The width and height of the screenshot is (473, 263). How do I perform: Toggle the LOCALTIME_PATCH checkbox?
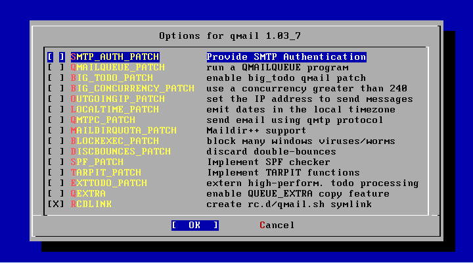tap(56, 109)
